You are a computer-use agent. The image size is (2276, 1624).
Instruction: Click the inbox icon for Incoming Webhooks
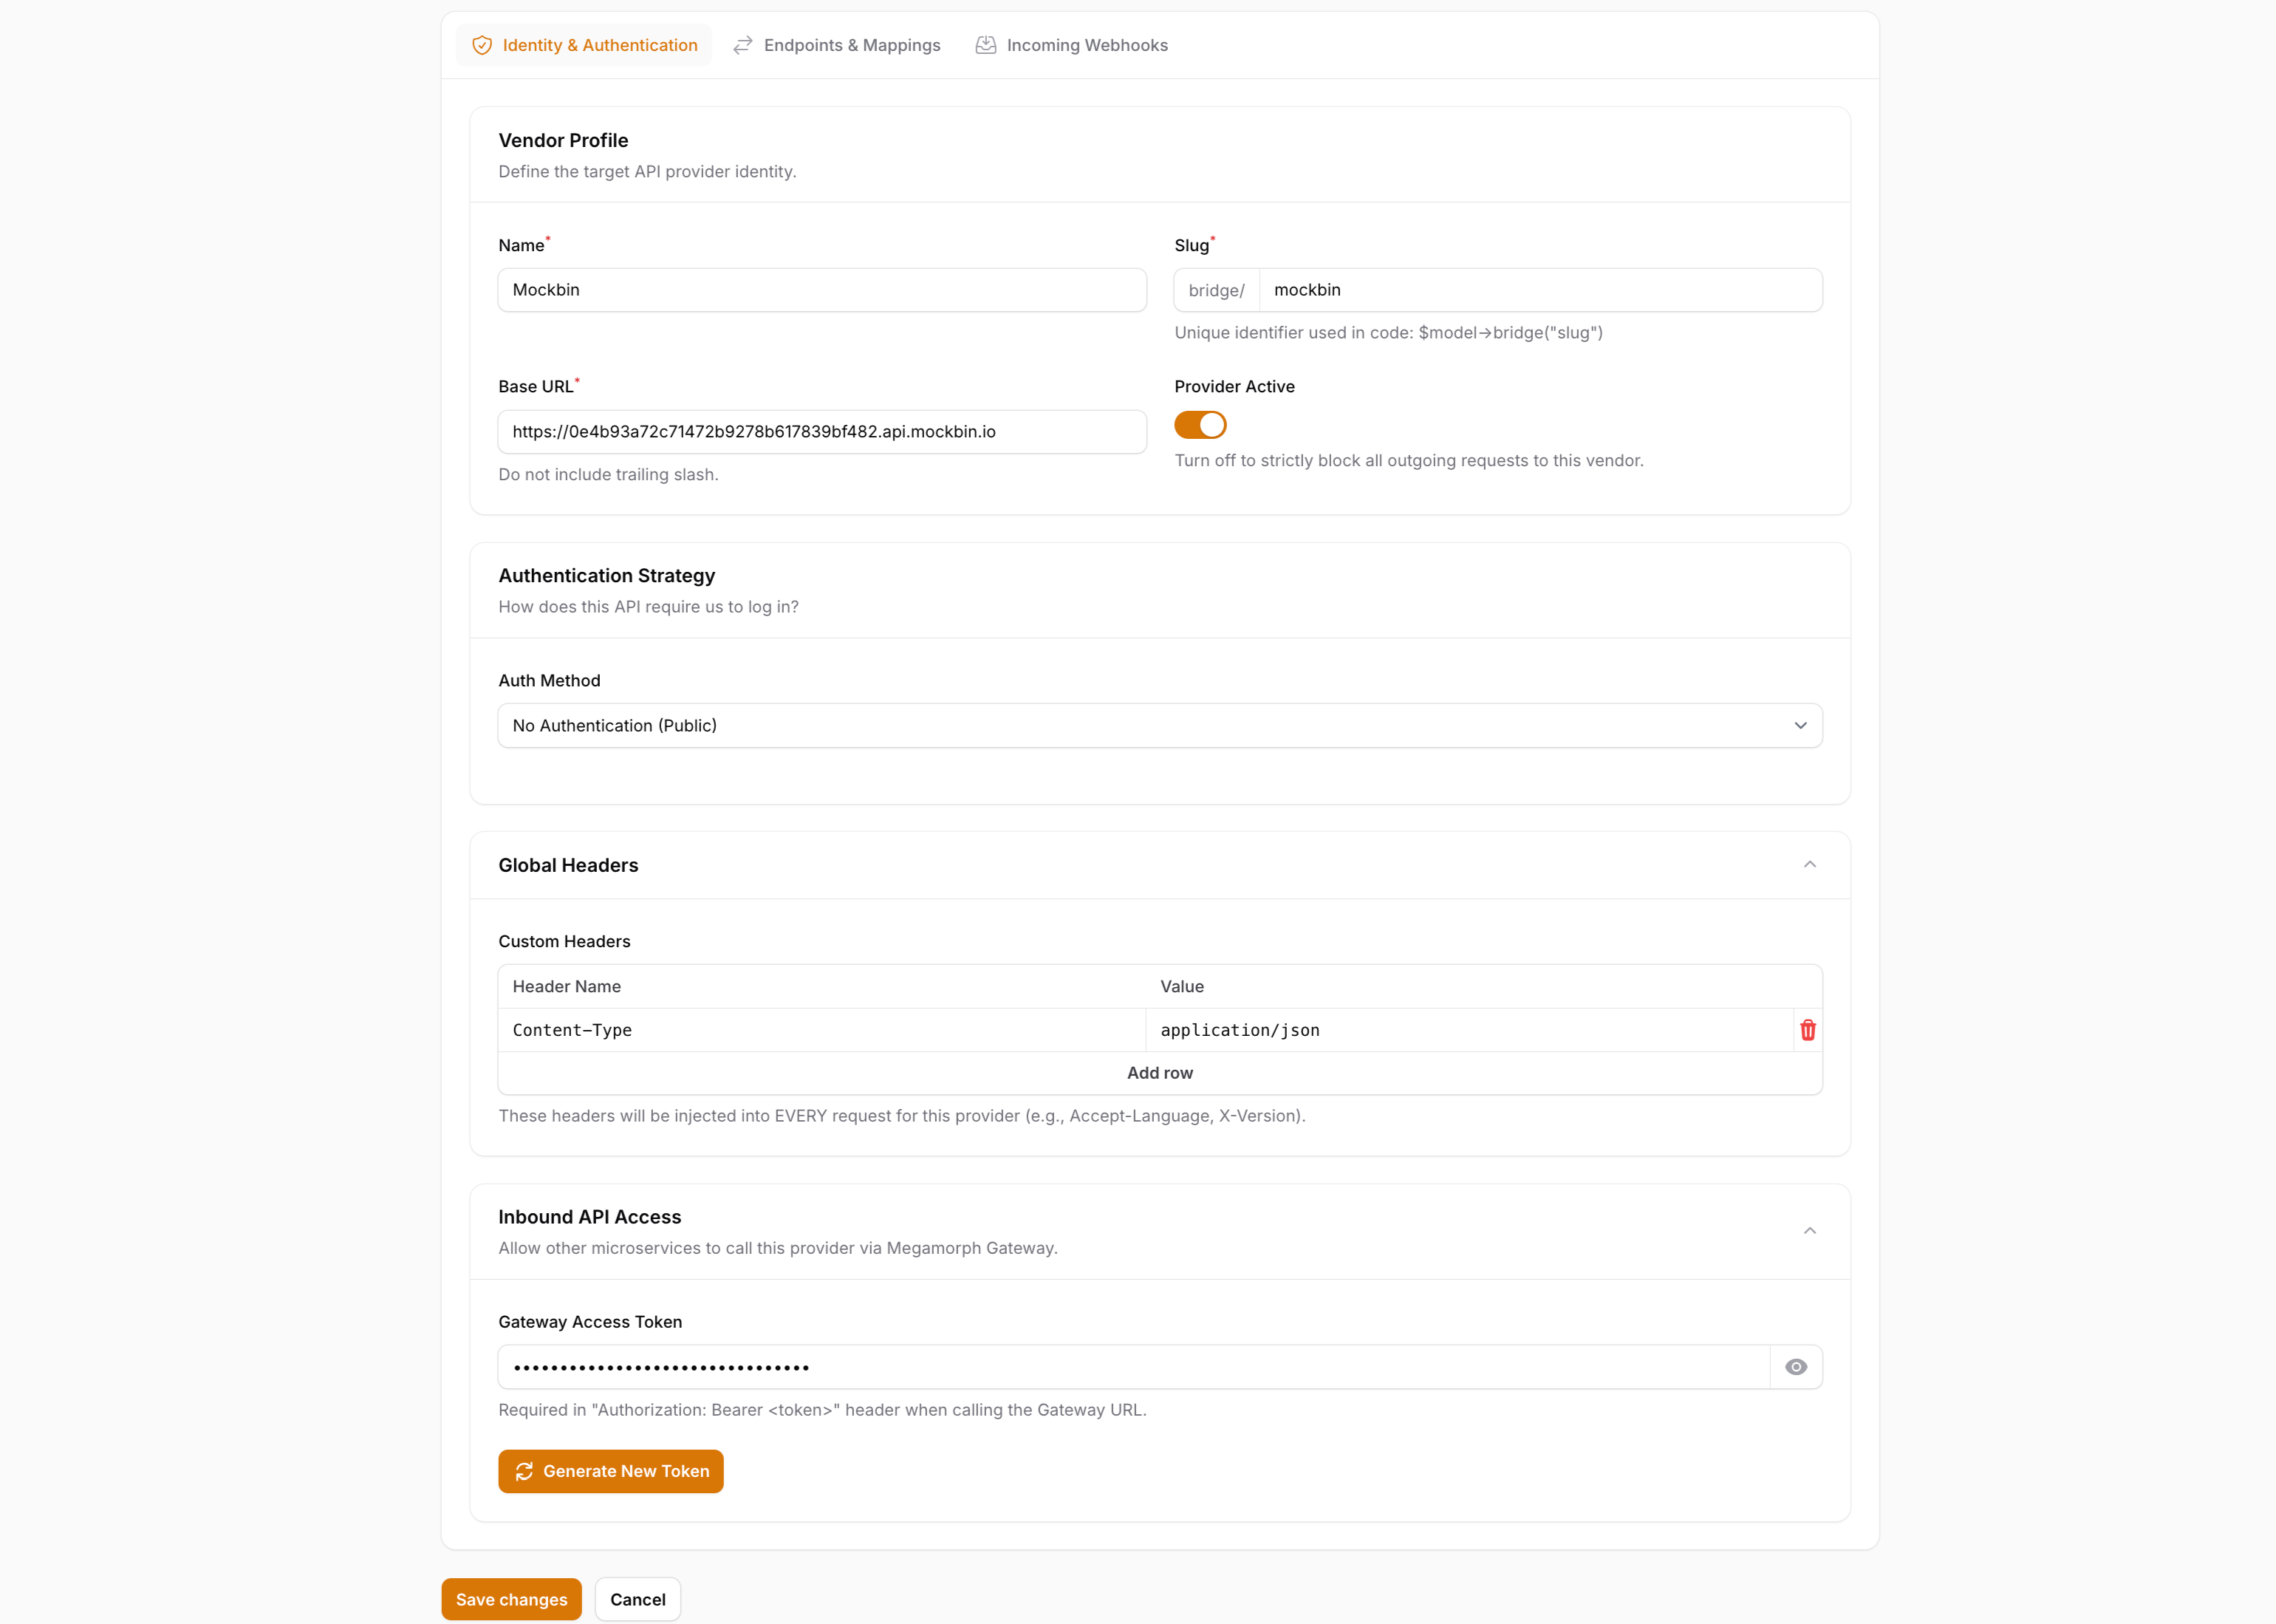point(985,45)
